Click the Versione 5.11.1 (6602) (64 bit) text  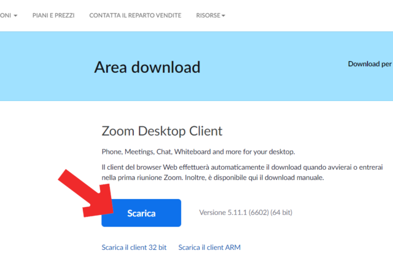pyautogui.click(x=246, y=213)
